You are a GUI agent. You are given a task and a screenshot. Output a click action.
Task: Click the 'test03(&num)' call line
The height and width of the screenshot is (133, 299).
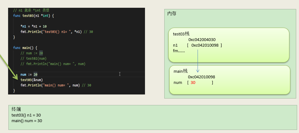point(32,80)
